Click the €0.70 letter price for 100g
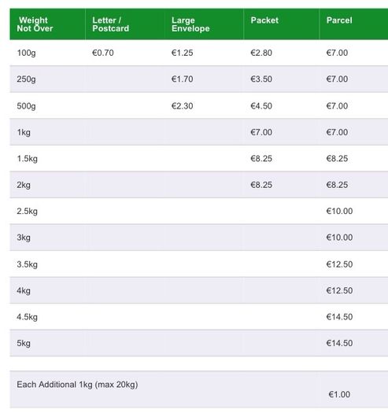The width and height of the screenshot is (388, 413). tap(103, 53)
